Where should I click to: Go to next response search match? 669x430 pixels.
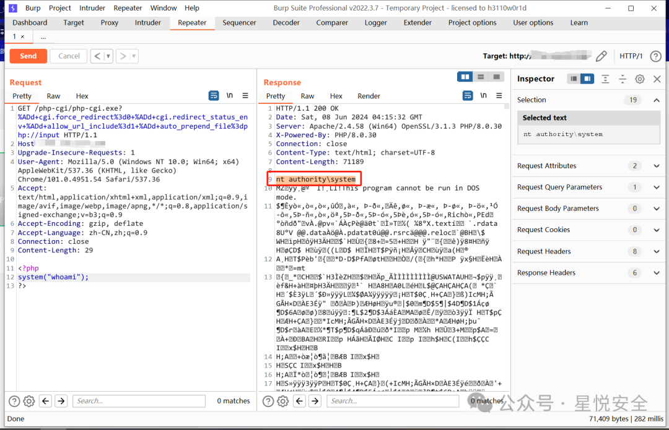pyautogui.click(x=315, y=400)
